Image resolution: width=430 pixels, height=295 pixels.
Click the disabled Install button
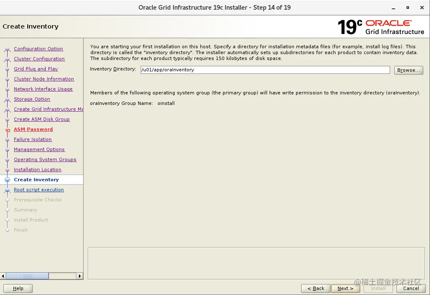pyautogui.click(x=378, y=288)
